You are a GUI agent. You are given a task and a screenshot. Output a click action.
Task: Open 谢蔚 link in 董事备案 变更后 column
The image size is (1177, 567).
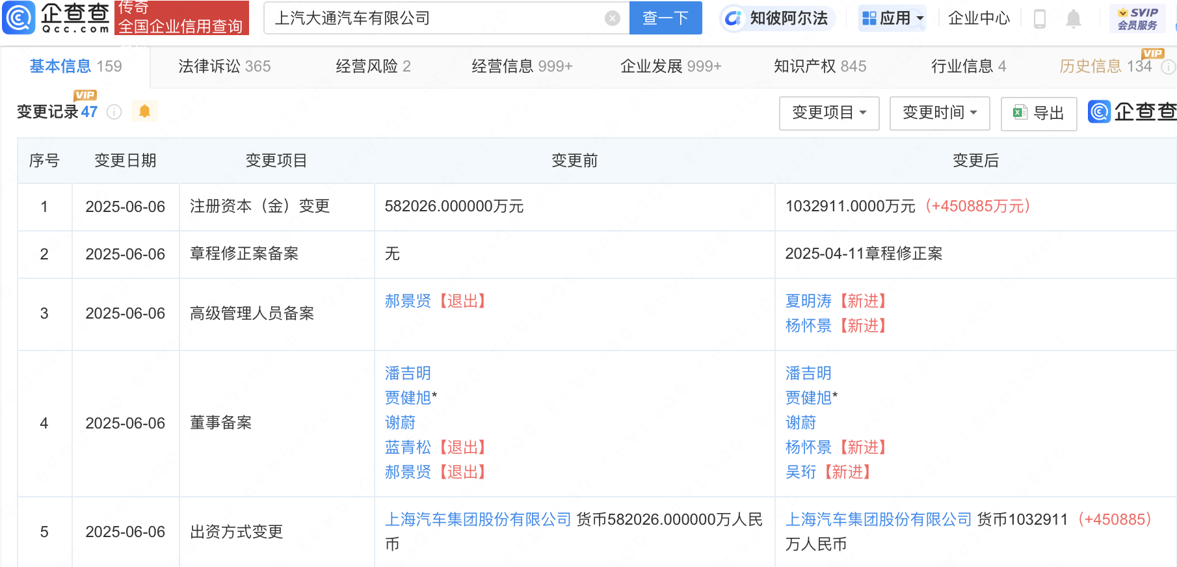(800, 423)
